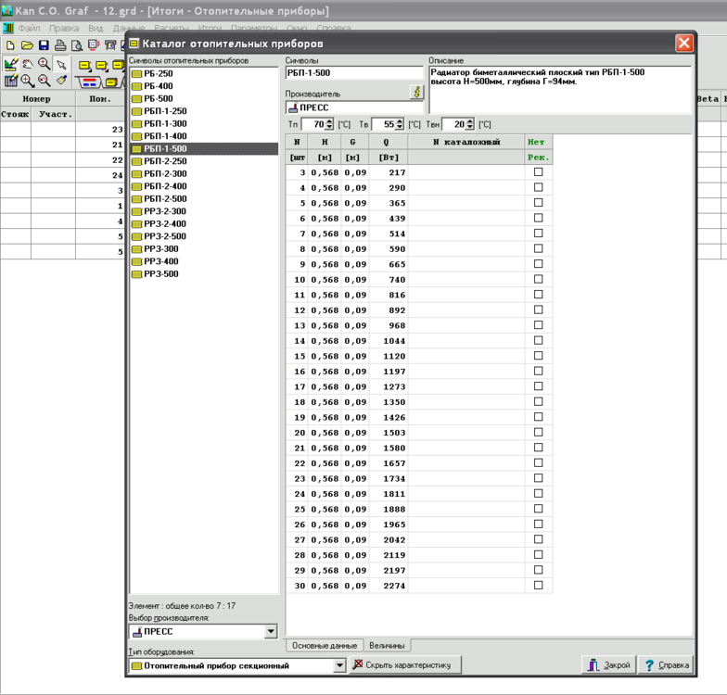727x695 pixels.
Task: Click the 'Скрыть характеристику' button
Action: [404, 665]
